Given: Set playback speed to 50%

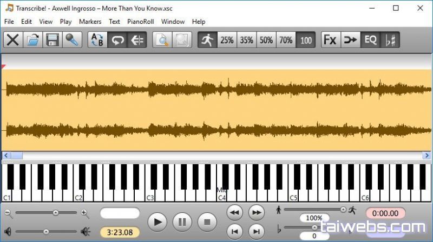Looking at the screenshot, I should click(x=266, y=40).
